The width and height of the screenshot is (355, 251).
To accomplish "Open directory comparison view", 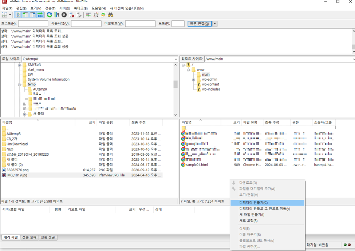I will [x=96, y=15].
